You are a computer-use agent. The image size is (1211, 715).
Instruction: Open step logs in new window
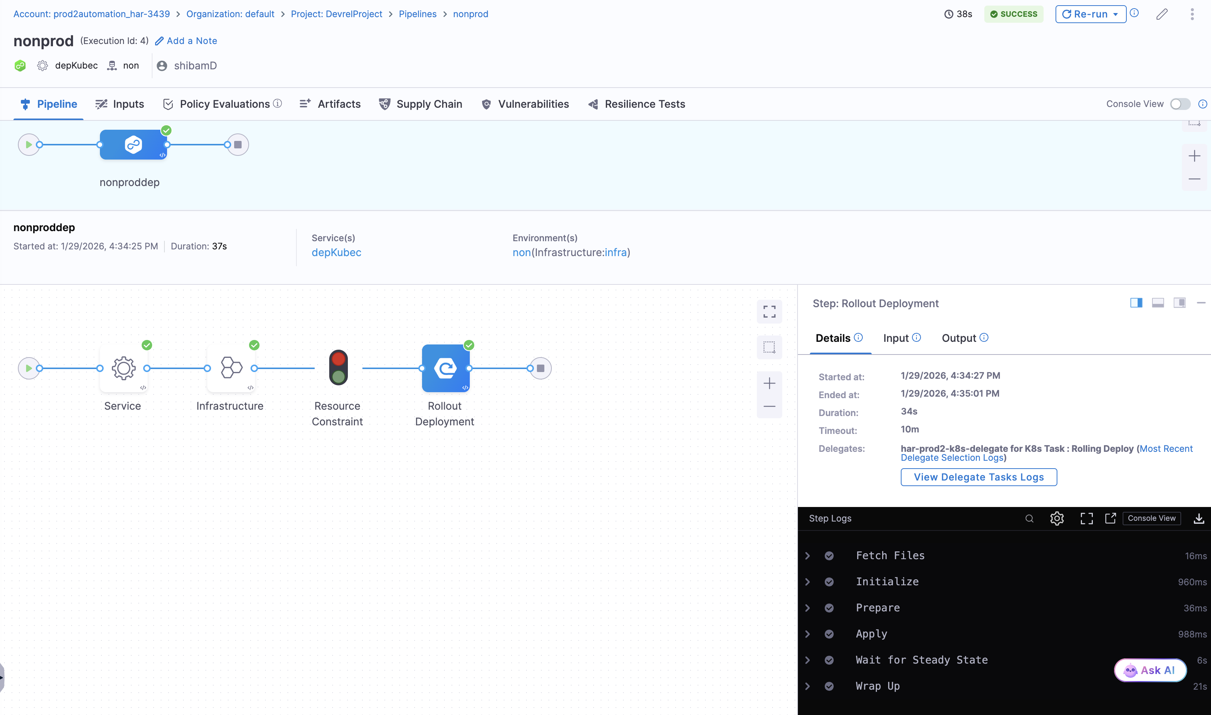point(1110,519)
